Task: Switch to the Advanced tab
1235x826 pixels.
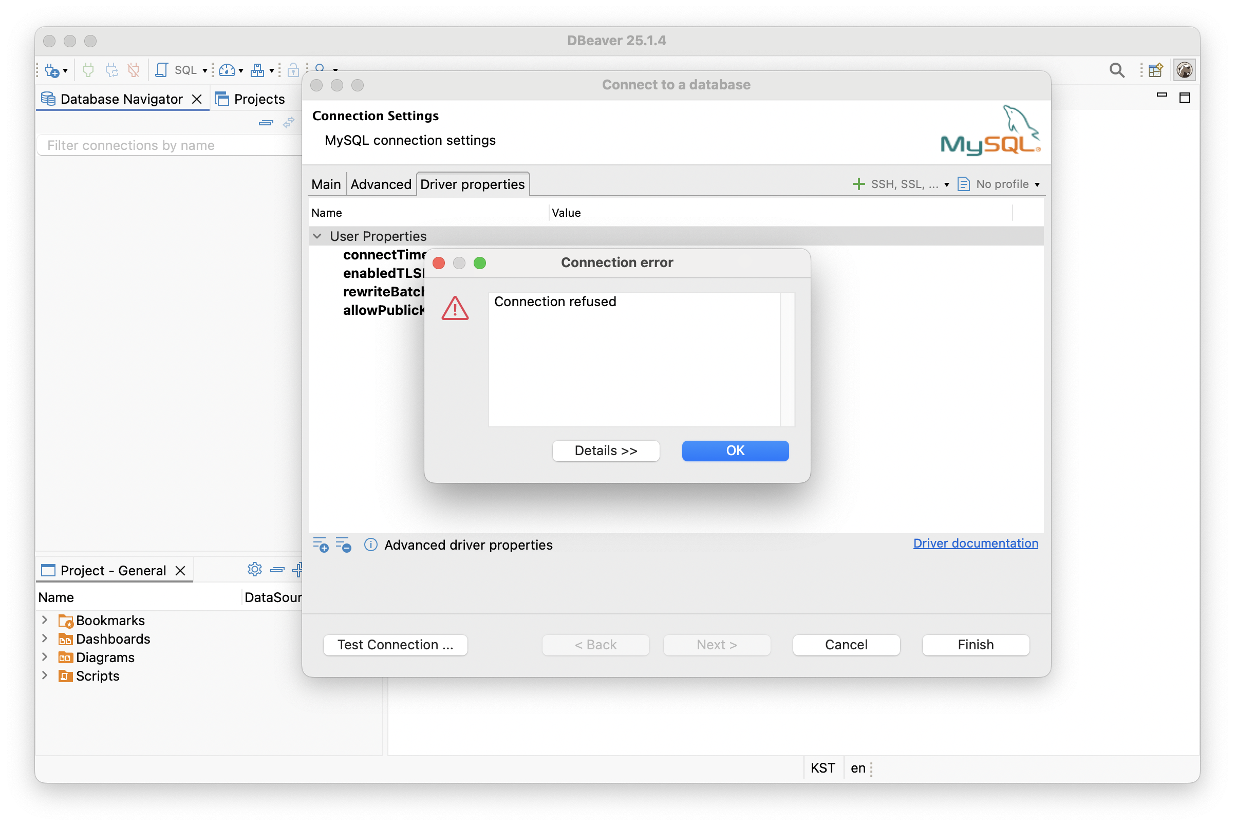Action: pyautogui.click(x=380, y=184)
